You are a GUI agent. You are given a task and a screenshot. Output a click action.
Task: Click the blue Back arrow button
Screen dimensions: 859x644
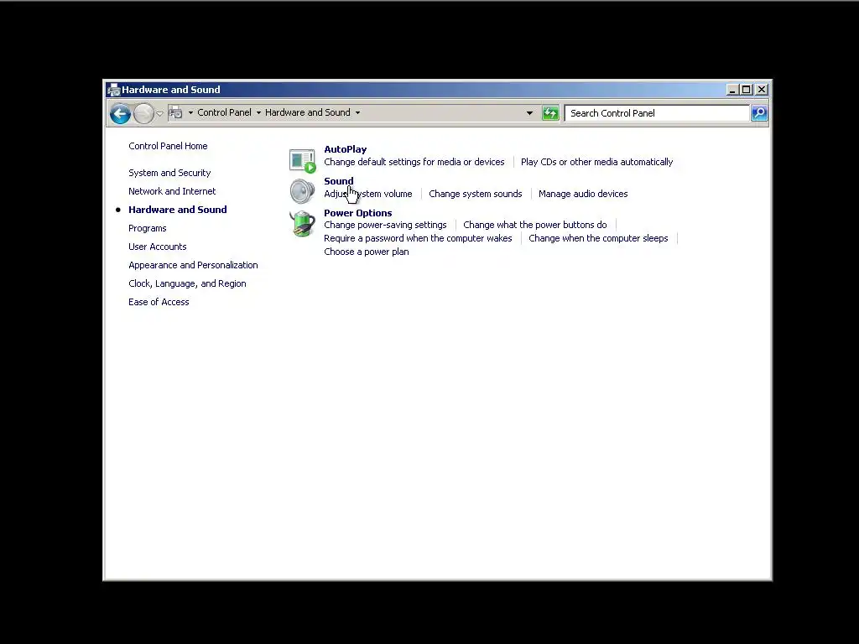tap(120, 113)
